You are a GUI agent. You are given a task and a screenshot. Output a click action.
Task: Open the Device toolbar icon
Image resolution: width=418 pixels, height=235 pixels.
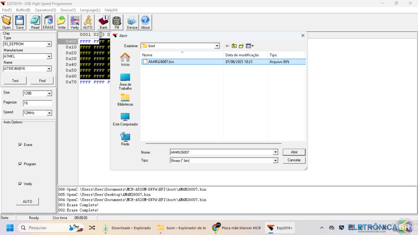pos(132,22)
